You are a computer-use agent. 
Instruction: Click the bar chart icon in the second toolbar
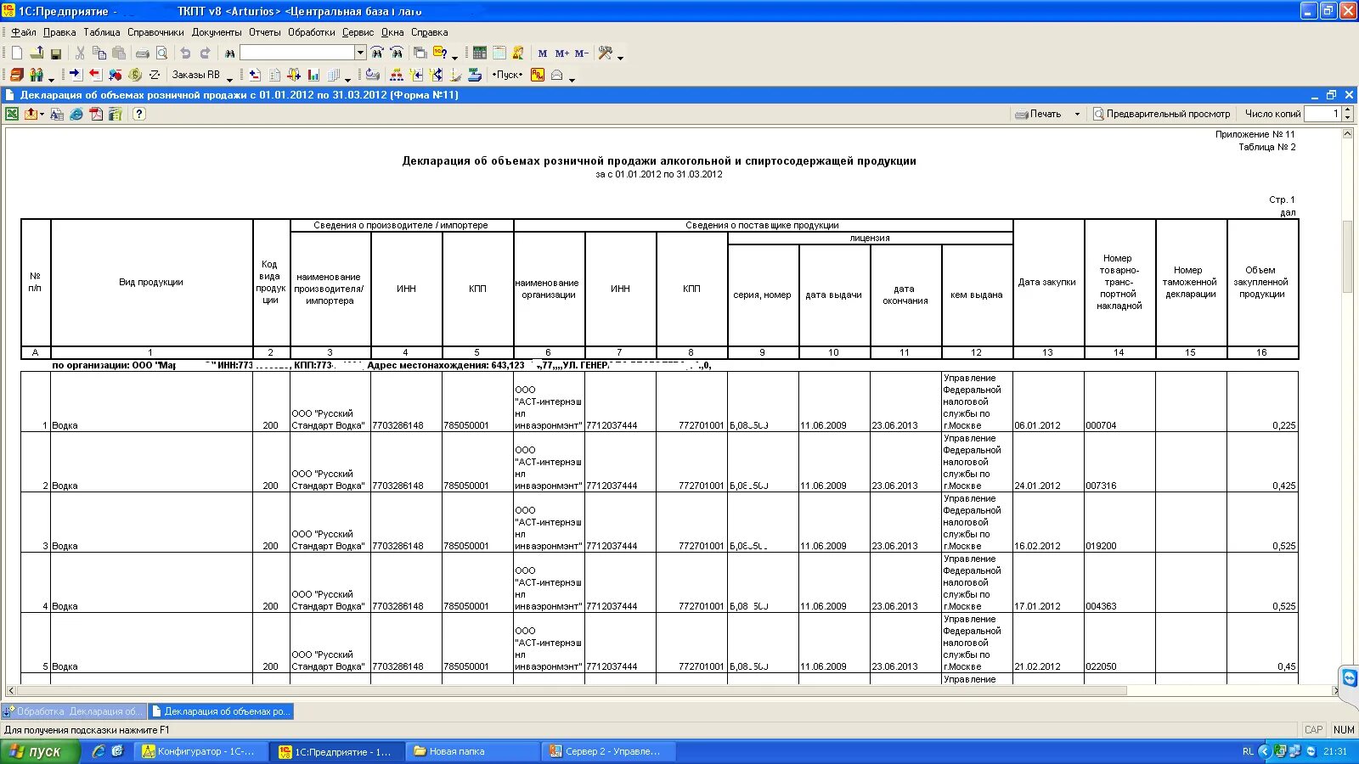coord(313,75)
